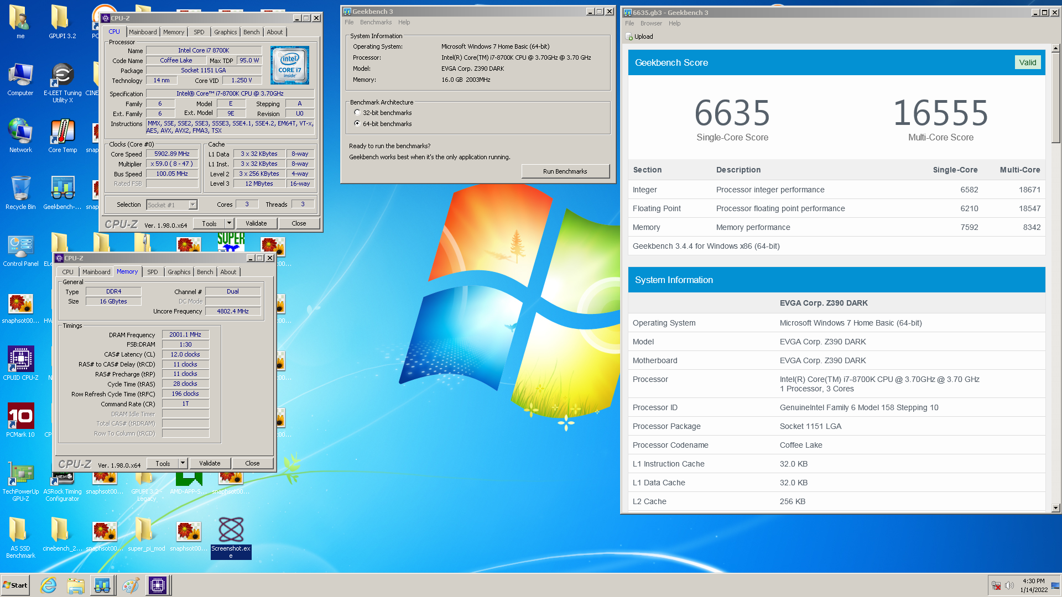This screenshot has height=597, width=1062.
Task: Launch PCMark 10 from desktop
Action: tap(20, 421)
